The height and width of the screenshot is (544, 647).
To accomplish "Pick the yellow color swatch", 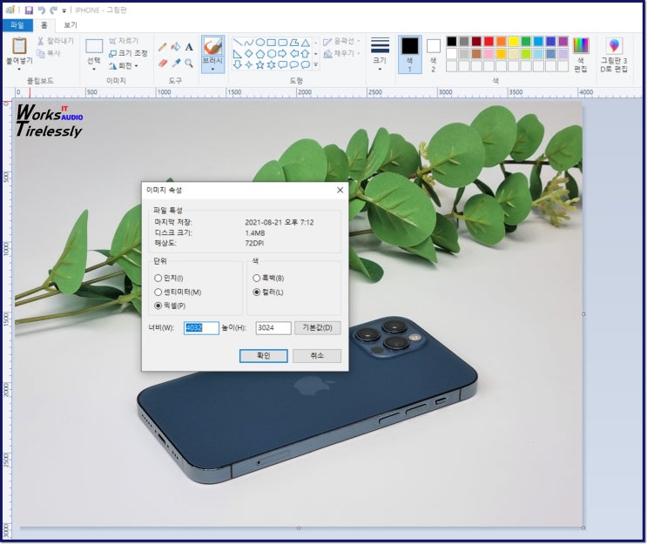I will click(513, 42).
